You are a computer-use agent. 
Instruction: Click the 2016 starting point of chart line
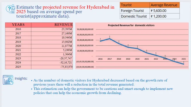[x=100, y=41]
